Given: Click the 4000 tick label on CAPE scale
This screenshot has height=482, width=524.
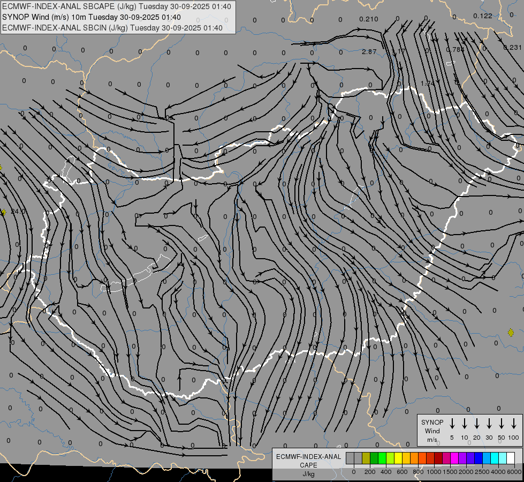Looking at the screenshot, I should pos(498,472).
